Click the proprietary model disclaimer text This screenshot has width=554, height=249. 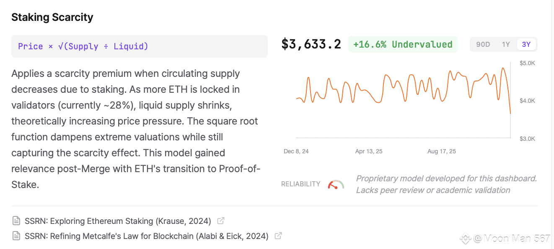(446, 184)
